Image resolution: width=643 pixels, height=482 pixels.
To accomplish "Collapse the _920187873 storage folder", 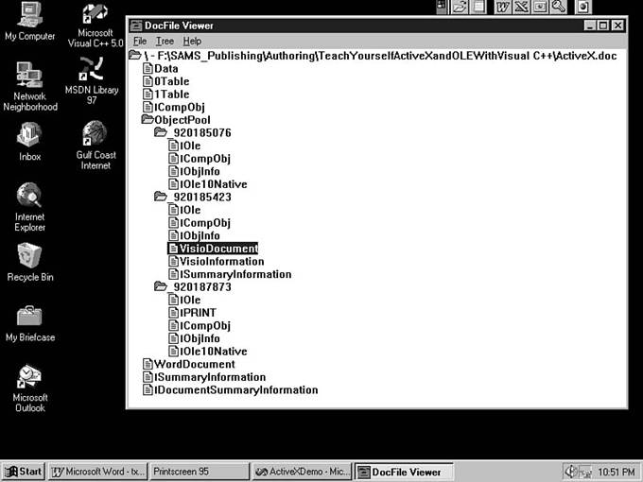I will point(160,287).
